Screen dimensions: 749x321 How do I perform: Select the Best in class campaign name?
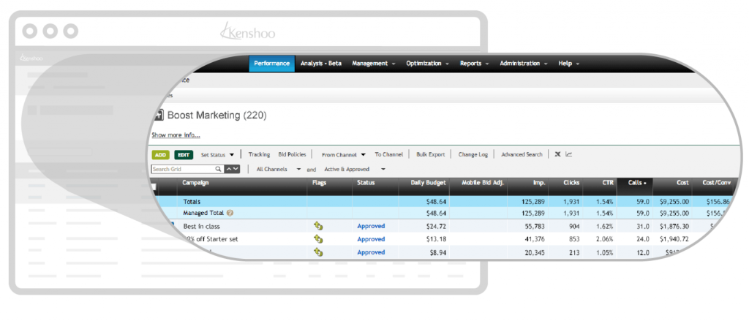tap(202, 226)
